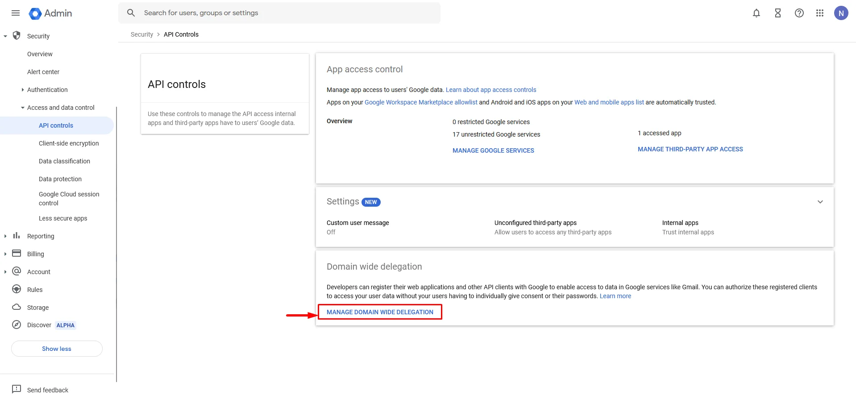Click the Billing card icon

tap(17, 254)
